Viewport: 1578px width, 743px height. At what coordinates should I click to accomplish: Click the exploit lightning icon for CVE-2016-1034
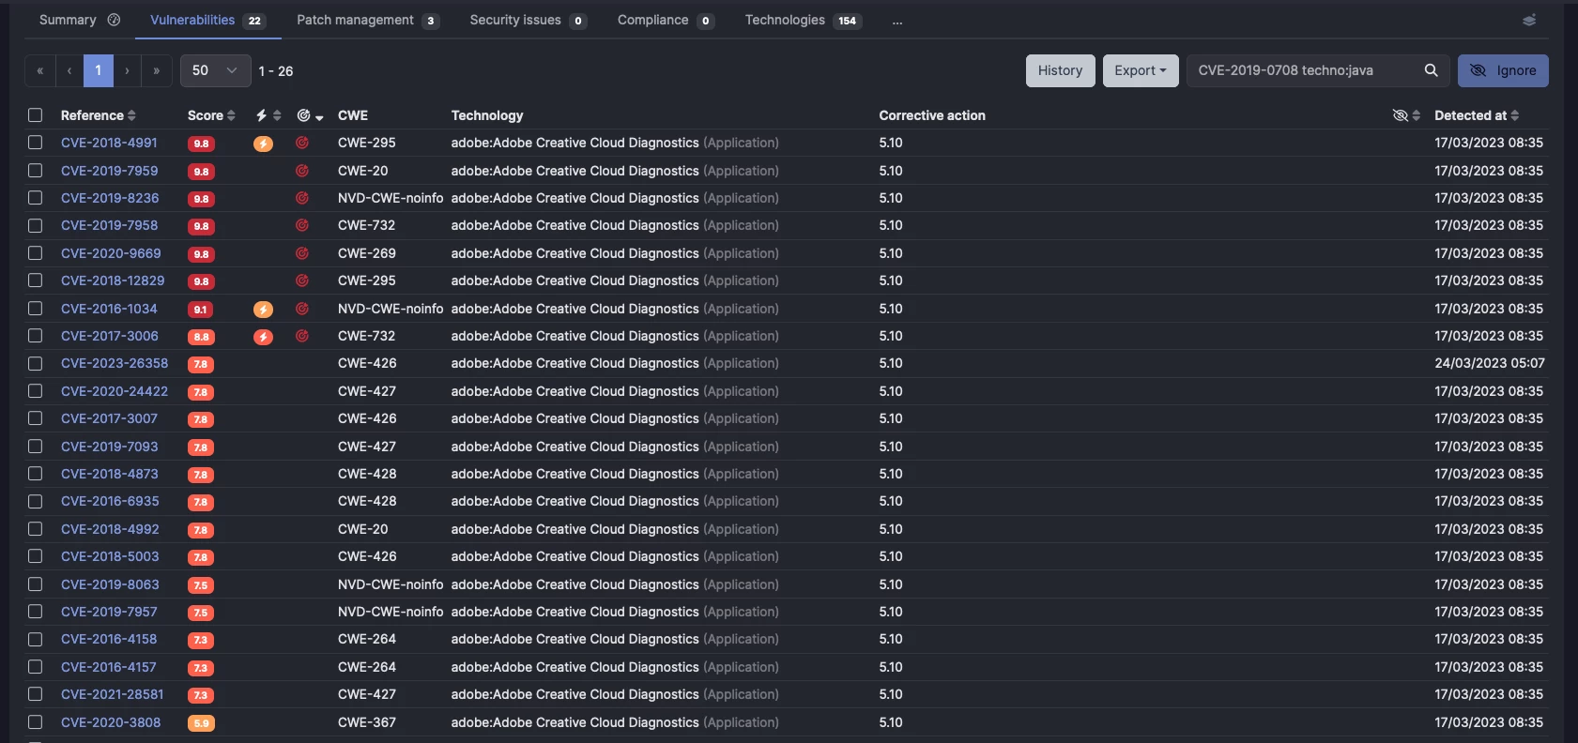coord(263,310)
